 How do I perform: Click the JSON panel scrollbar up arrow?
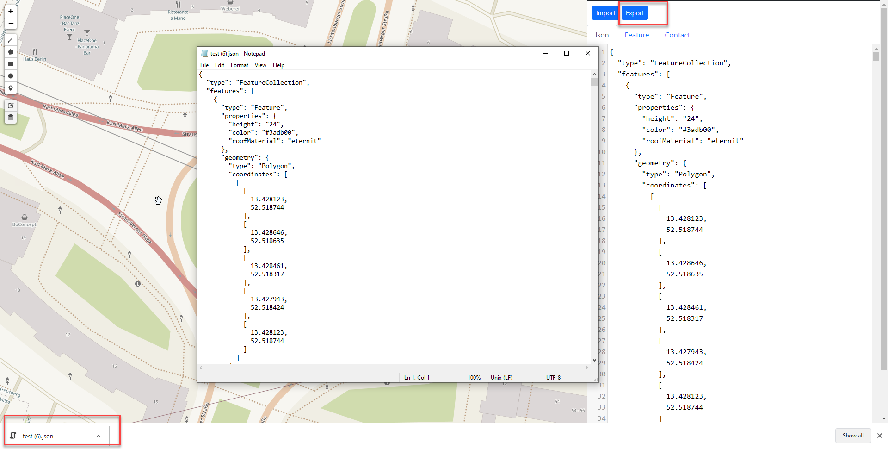pyautogui.click(x=876, y=48)
